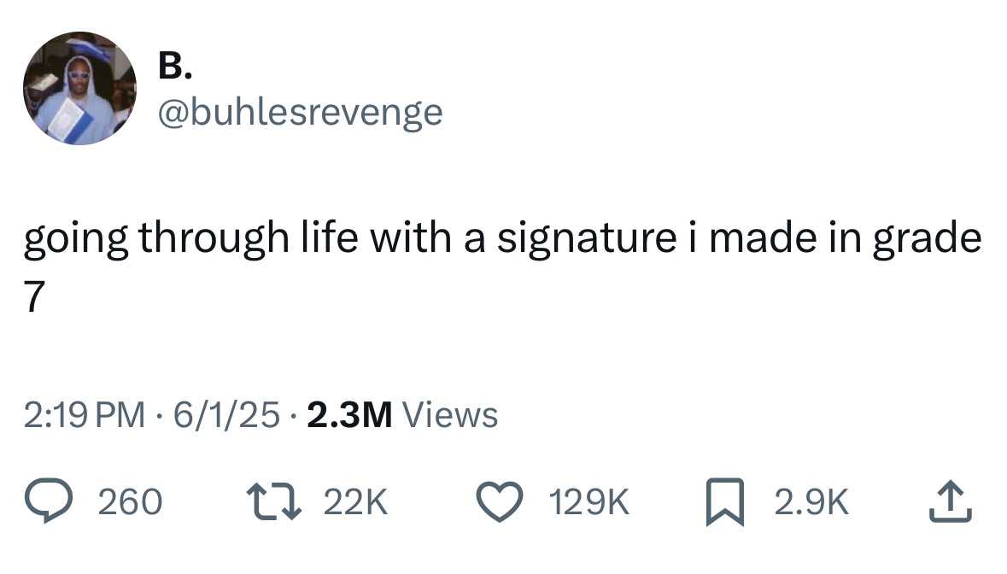Viewport: 1007px width, 574px height.
Task: Select the tweet text about signatures
Action: coord(502,237)
